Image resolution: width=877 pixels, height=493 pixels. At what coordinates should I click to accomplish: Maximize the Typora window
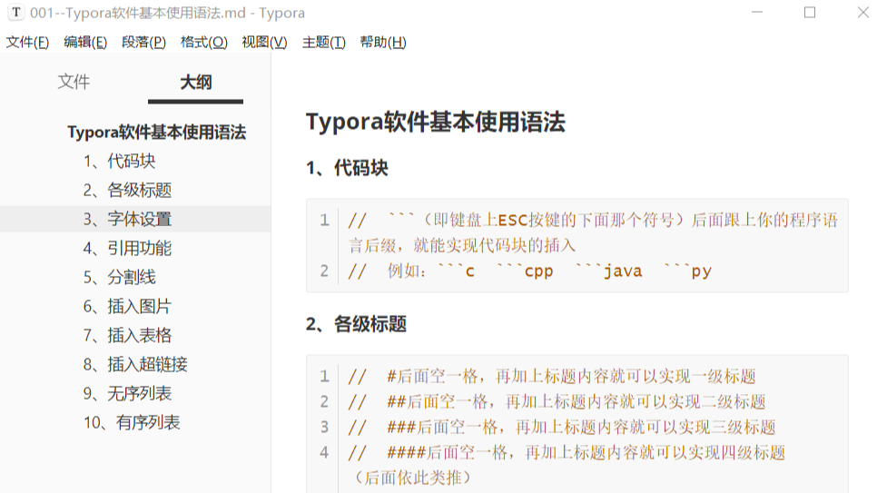(x=810, y=13)
